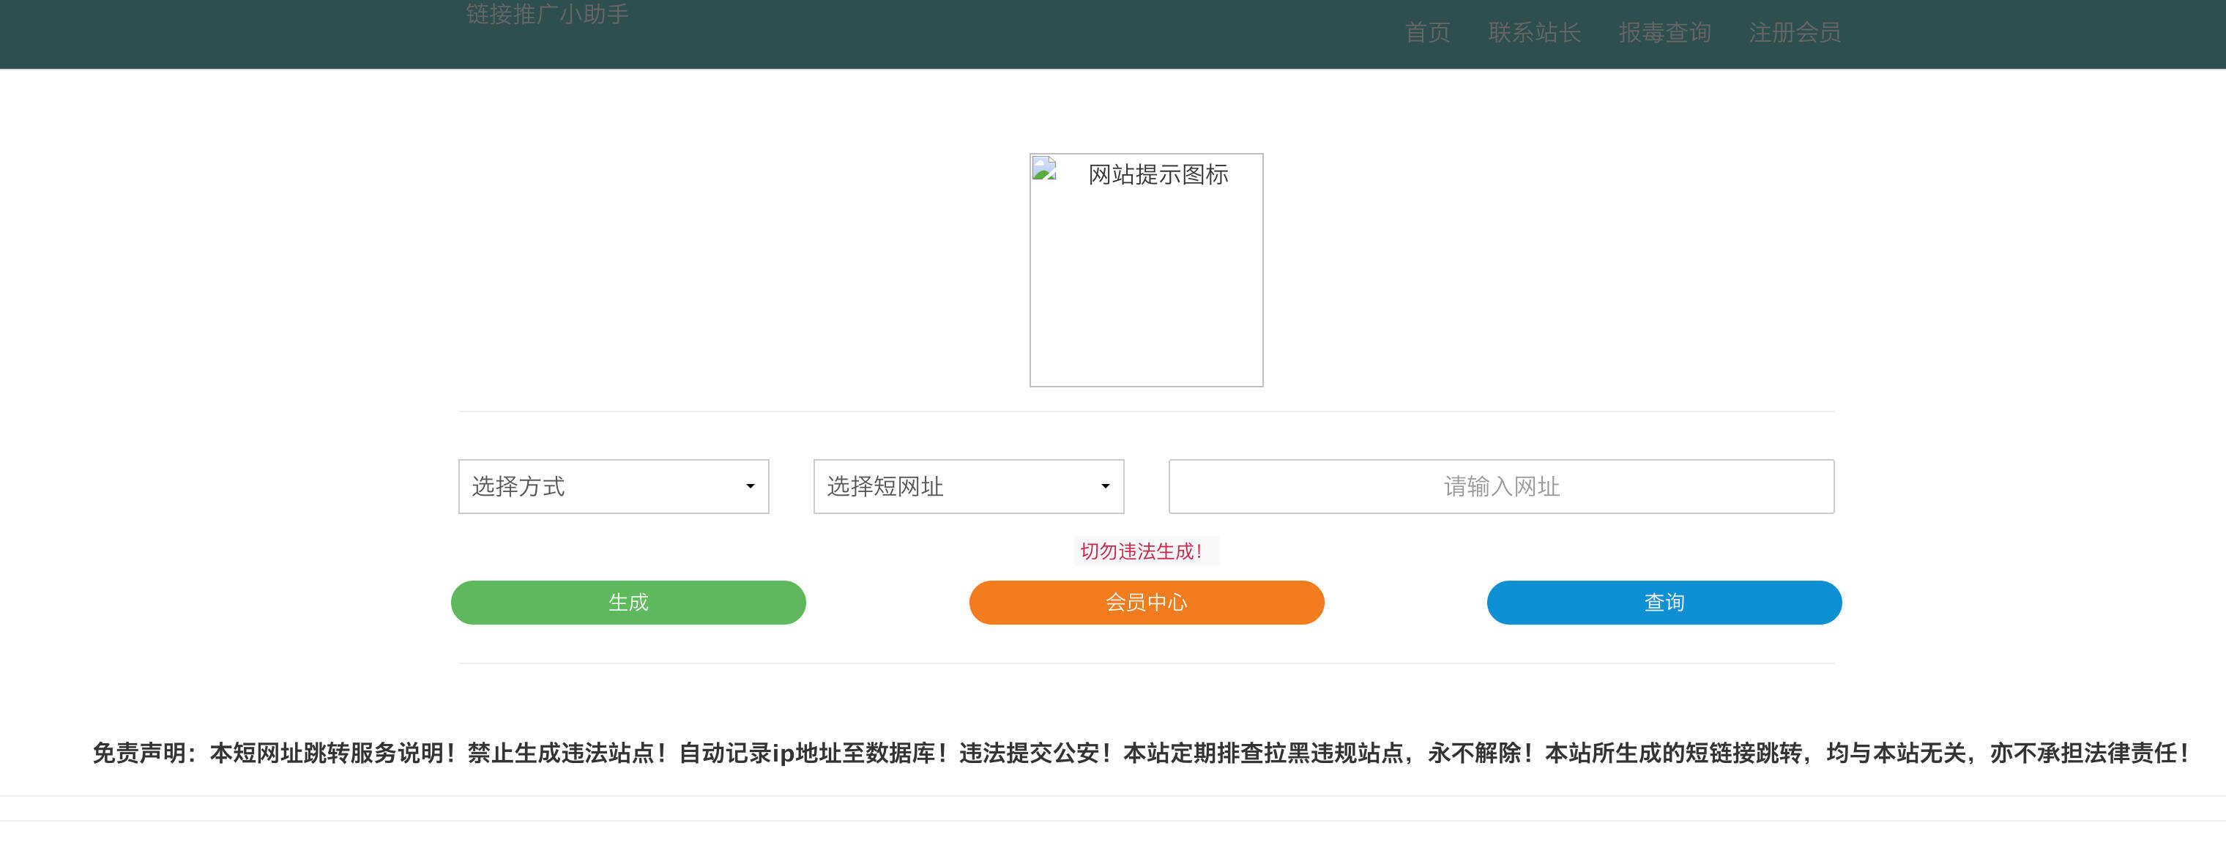This screenshot has width=2226, height=845.
Task: Click the 选择方式 dropdown arrow
Action: pos(751,486)
